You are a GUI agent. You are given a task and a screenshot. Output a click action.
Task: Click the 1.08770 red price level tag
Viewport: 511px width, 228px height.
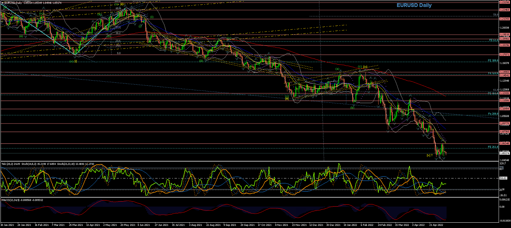click(x=504, y=123)
